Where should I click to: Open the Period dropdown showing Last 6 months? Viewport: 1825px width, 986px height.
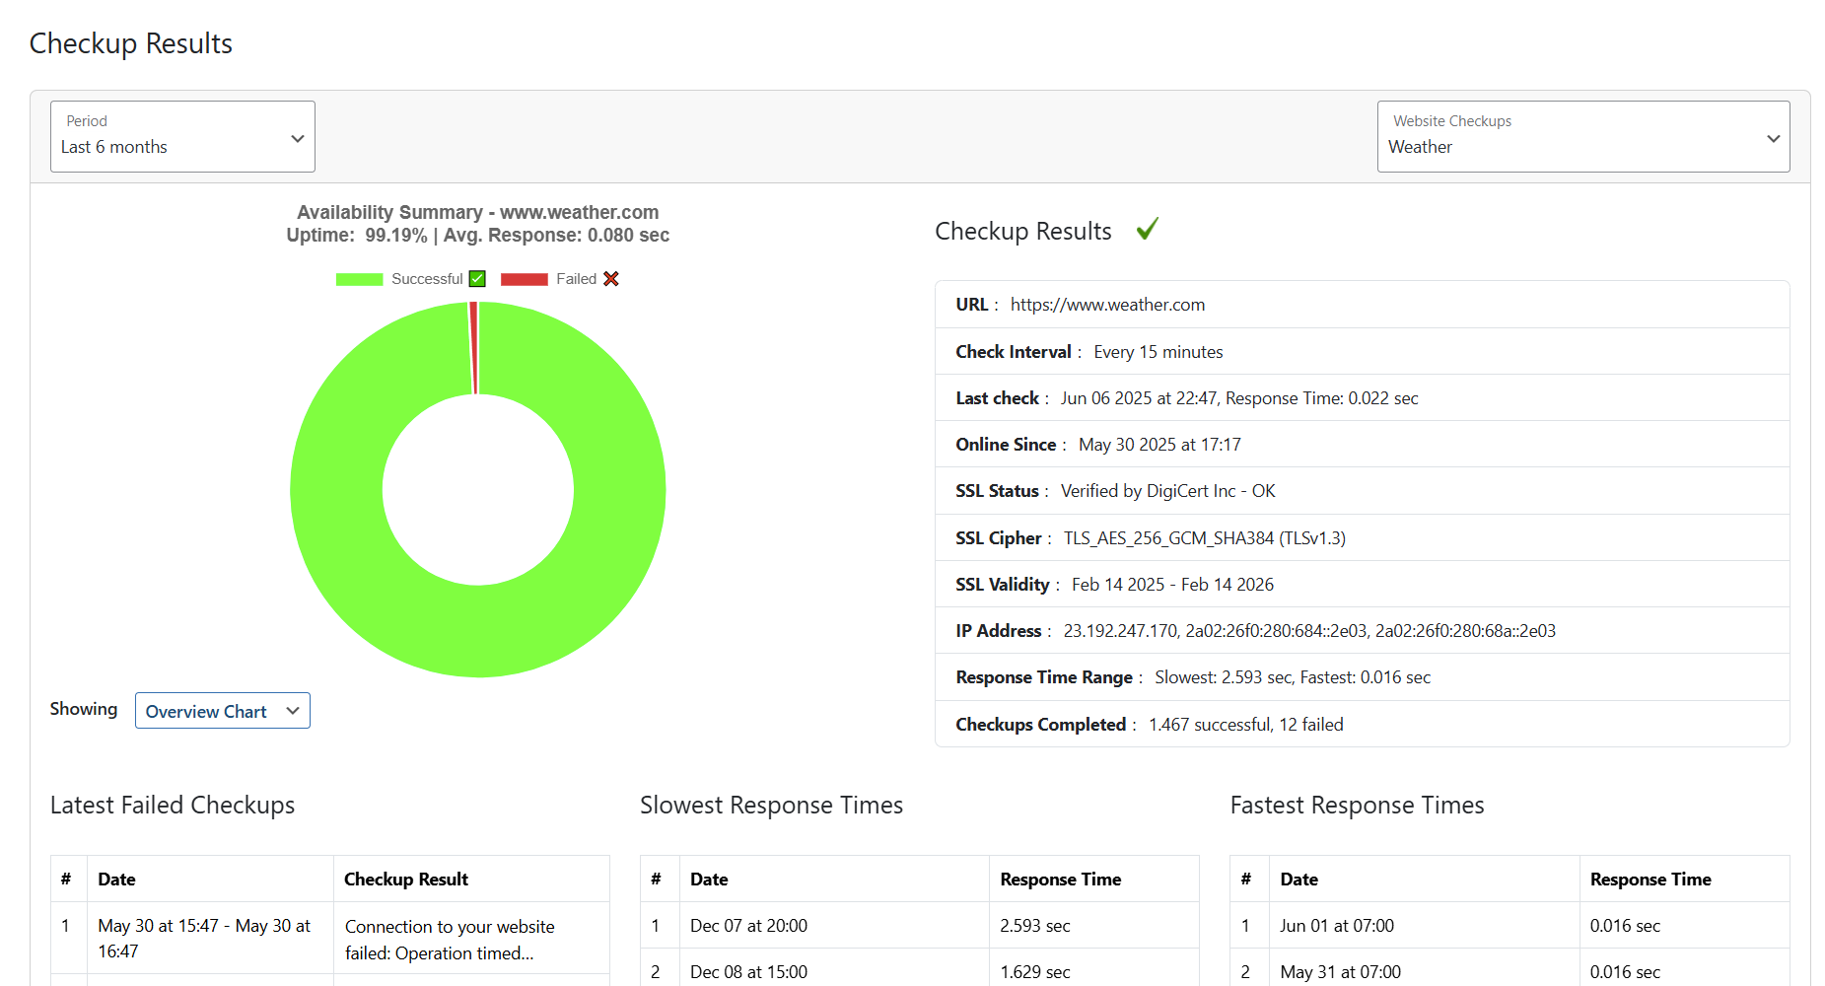coord(182,136)
